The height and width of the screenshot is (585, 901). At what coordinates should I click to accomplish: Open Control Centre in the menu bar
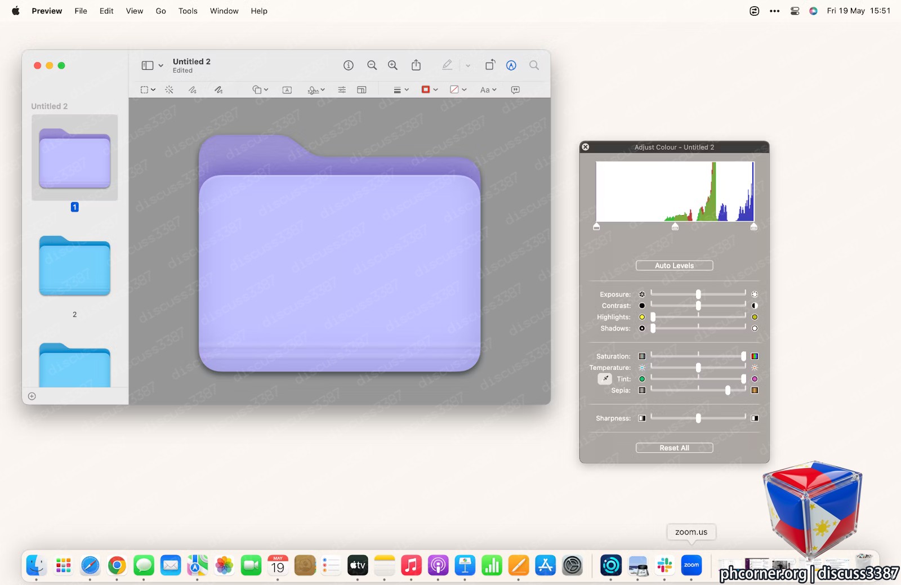(x=795, y=11)
